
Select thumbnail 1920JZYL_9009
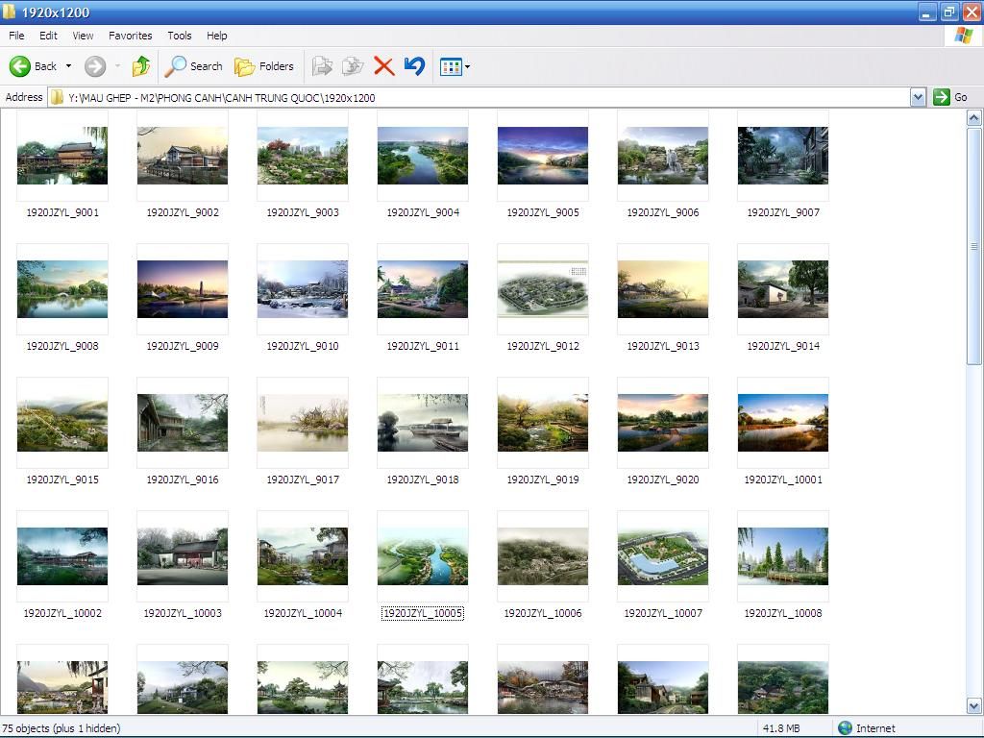pyautogui.click(x=183, y=289)
